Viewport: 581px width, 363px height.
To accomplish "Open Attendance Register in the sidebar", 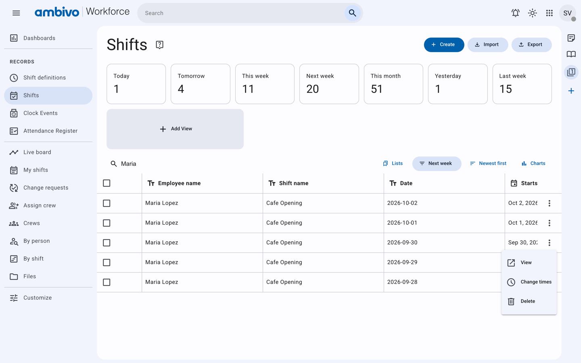I will [x=48, y=131].
